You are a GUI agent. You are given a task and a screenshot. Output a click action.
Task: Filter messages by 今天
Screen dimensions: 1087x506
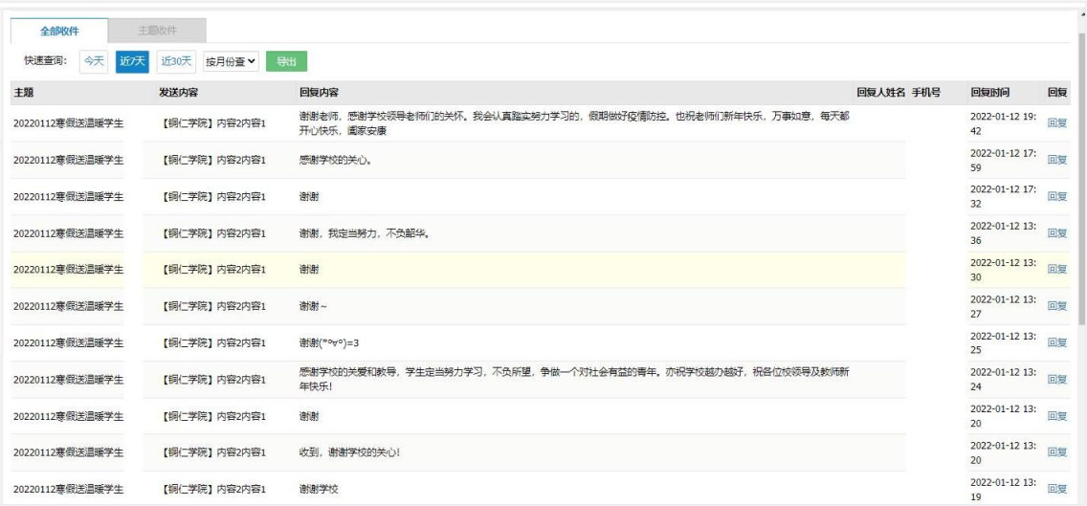[93, 61]
